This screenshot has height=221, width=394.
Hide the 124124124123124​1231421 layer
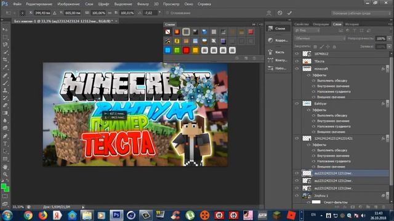[x=297, y=138]
